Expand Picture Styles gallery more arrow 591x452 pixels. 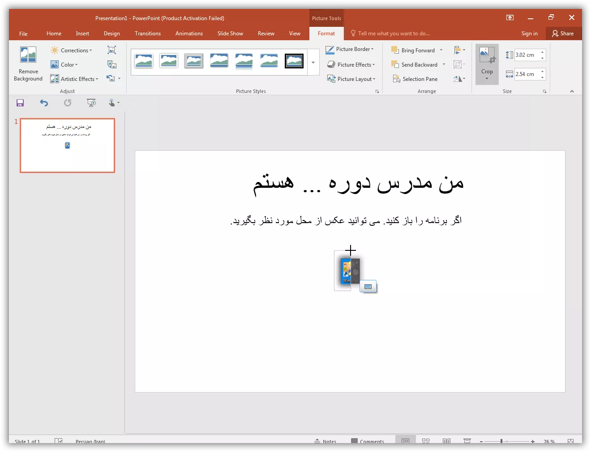(x=313, y=62)
